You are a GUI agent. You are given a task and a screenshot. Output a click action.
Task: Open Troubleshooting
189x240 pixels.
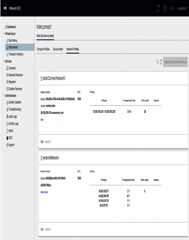pos(15,109)
